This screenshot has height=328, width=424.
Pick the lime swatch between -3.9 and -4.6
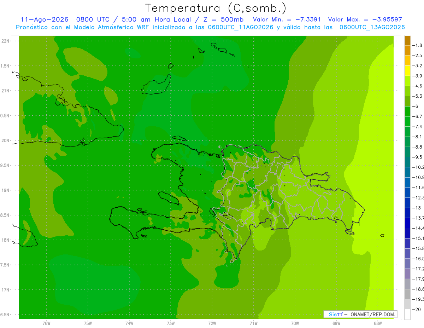point(407,81)
